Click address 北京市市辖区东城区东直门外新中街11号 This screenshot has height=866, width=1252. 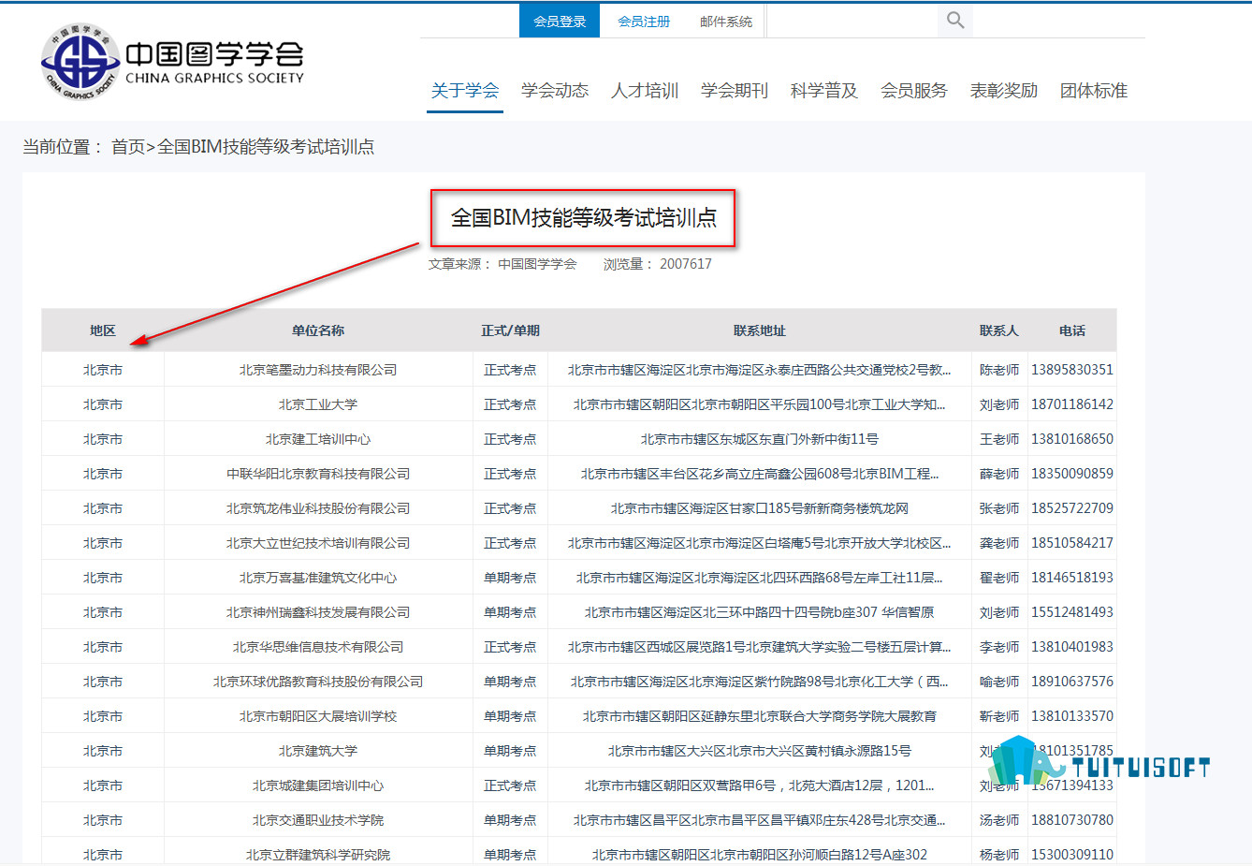click(760, 439)
